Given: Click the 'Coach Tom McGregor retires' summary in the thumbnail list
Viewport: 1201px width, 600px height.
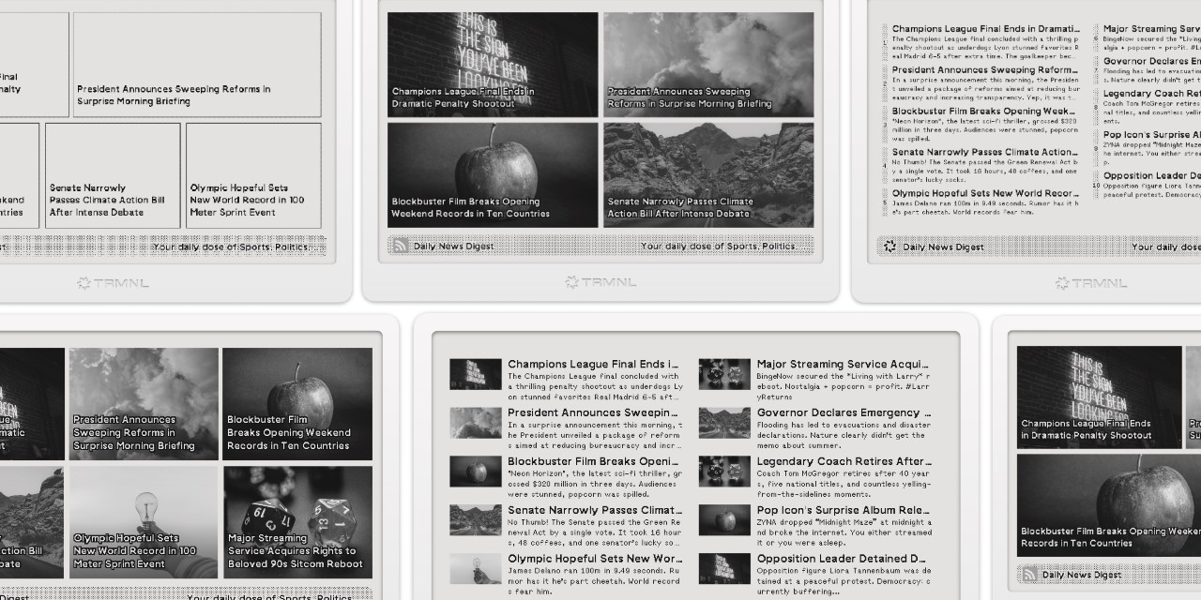Looking at the screenshot, I should pos(844,483).
